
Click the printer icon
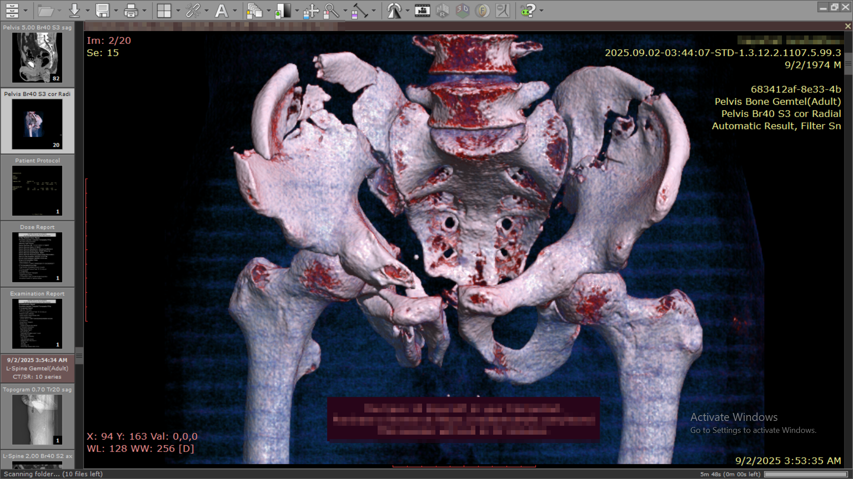(x=131, y=10)
